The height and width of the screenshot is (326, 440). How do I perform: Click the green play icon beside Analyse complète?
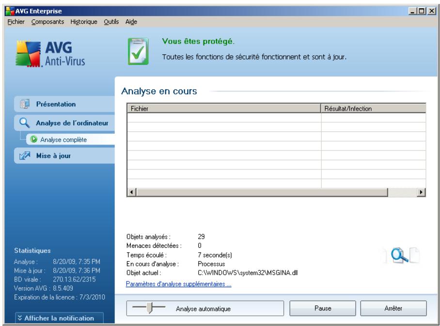click(33, 139)
